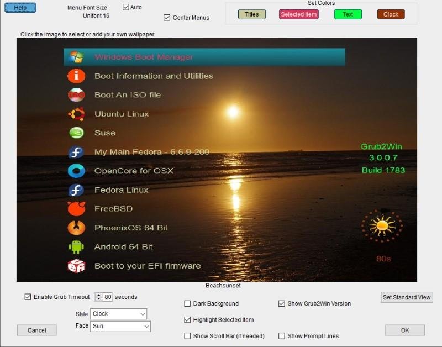Click the Fedora Linux menu text
This screenshot has width=442, height=347.
(x=121, y=190)
